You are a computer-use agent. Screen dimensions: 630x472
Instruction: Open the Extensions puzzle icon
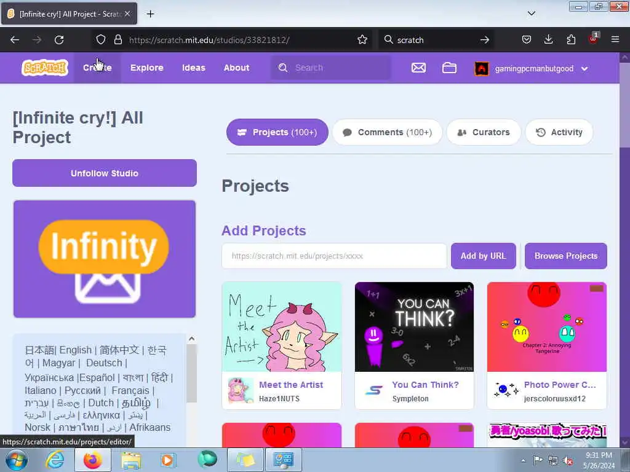click(x=571, y=40)
